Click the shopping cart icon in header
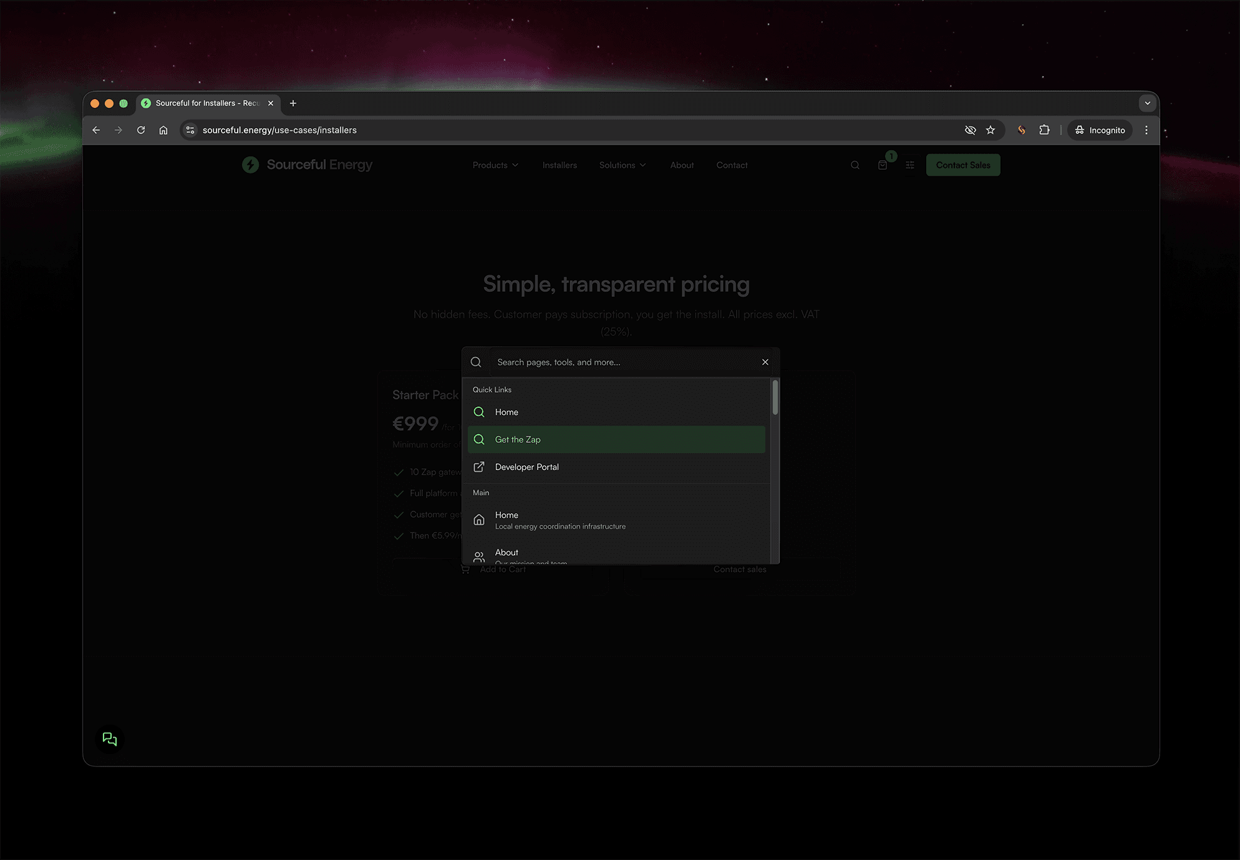 point(883,165)
